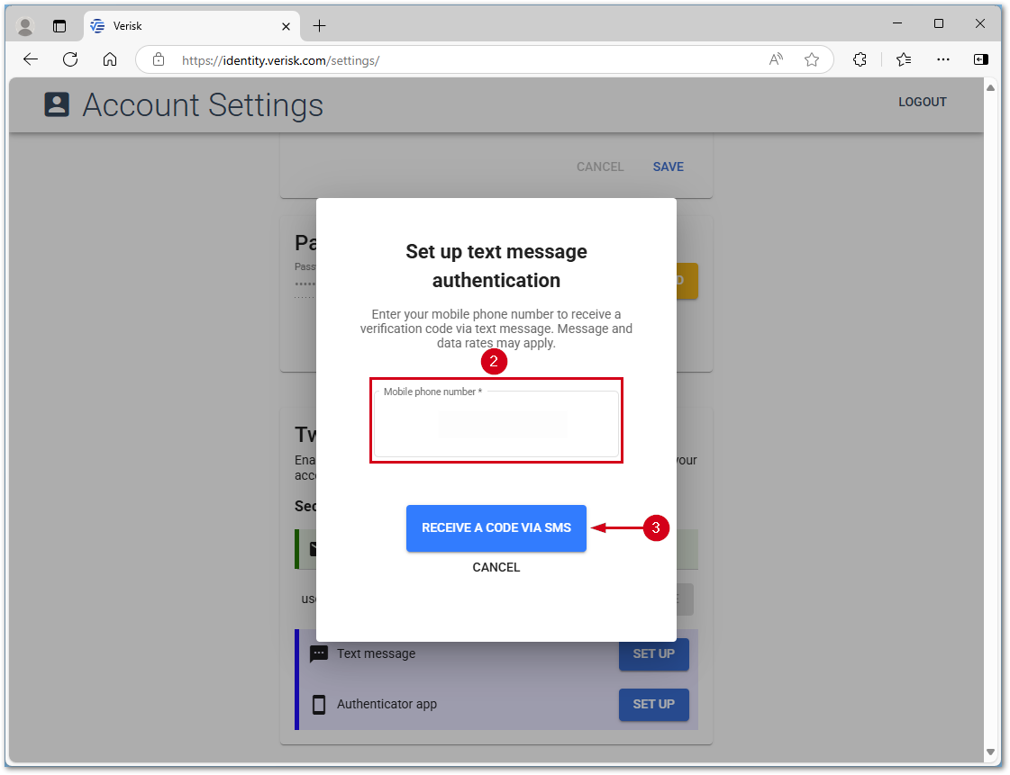Image resolution: width=1010 pixels, height=775 pixels.
Task: Close the Verisk tab
Action: click(287, 26)
